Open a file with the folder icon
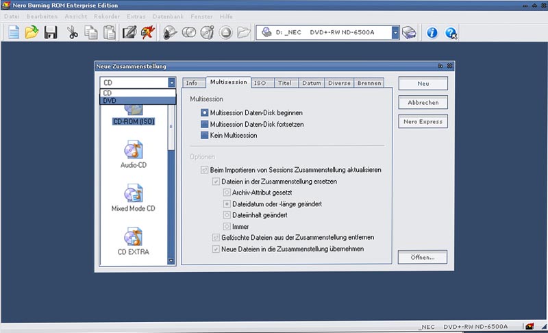Screen dimensions: 548x333 (32, 32)
